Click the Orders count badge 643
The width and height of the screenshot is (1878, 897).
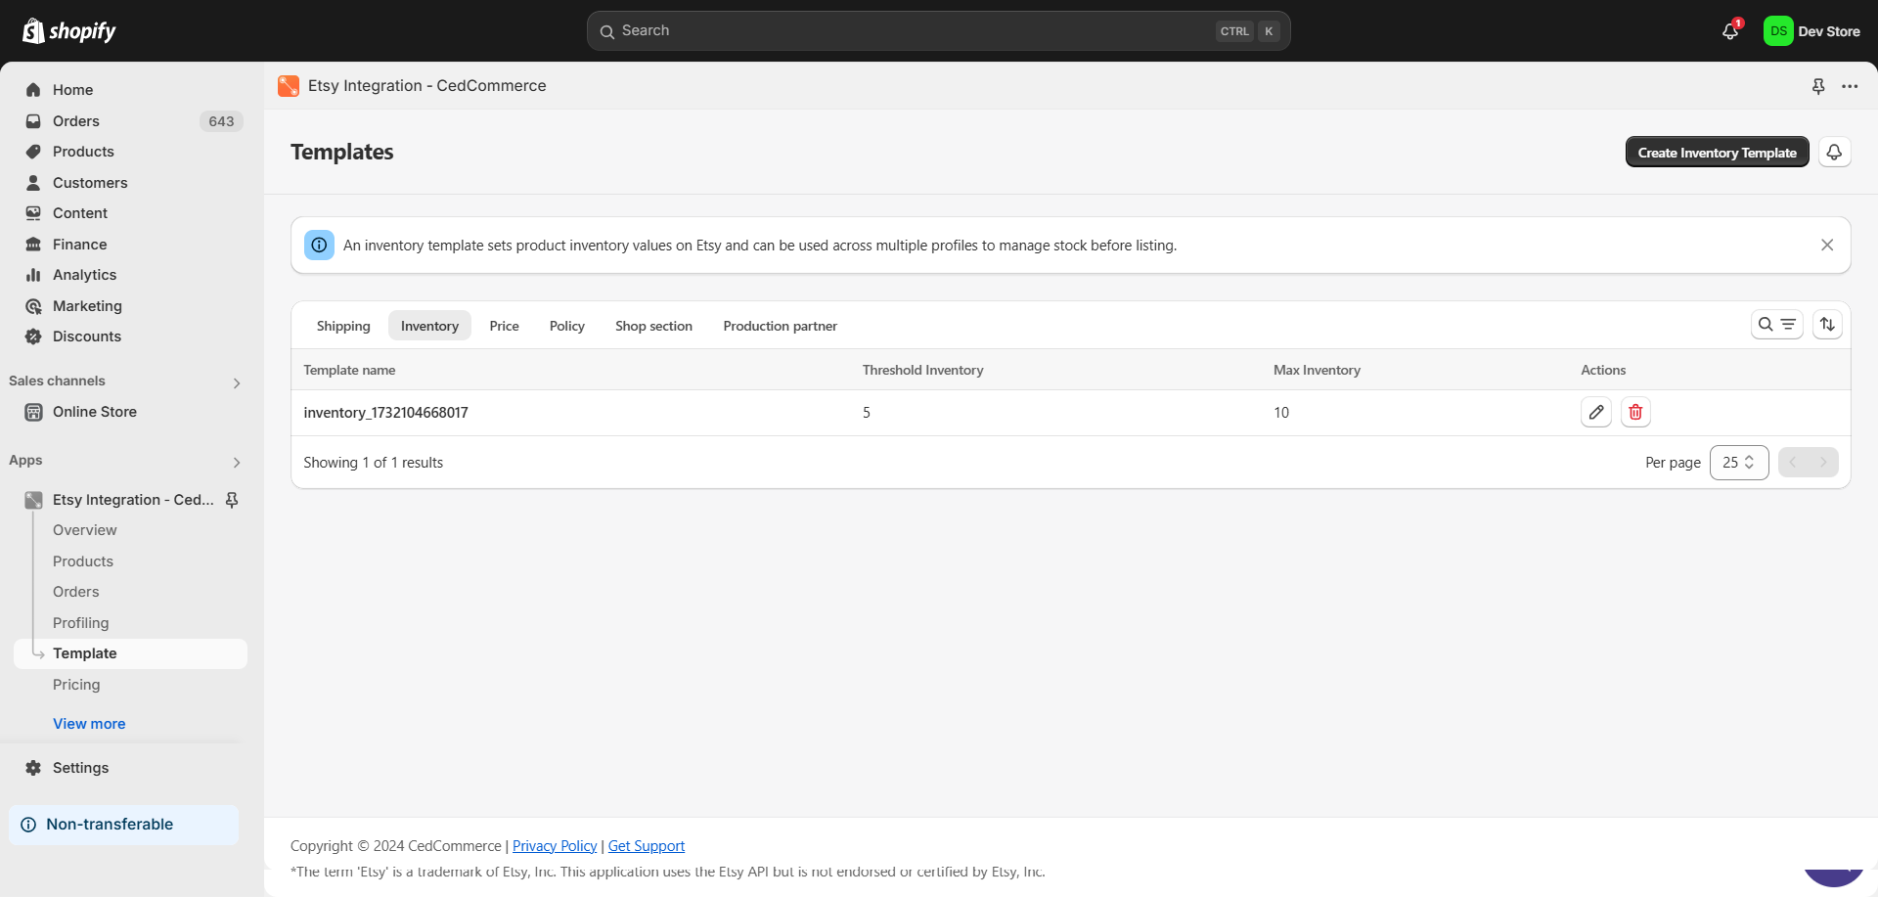(x=221, y=121)
